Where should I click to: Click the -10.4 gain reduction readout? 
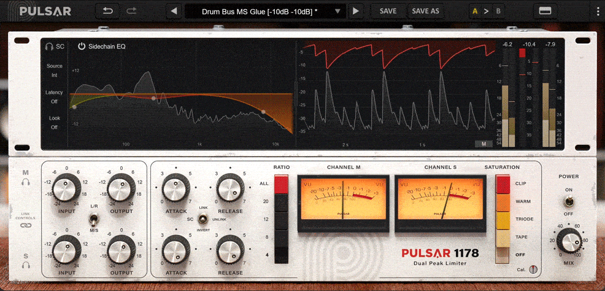coord(528,45)
